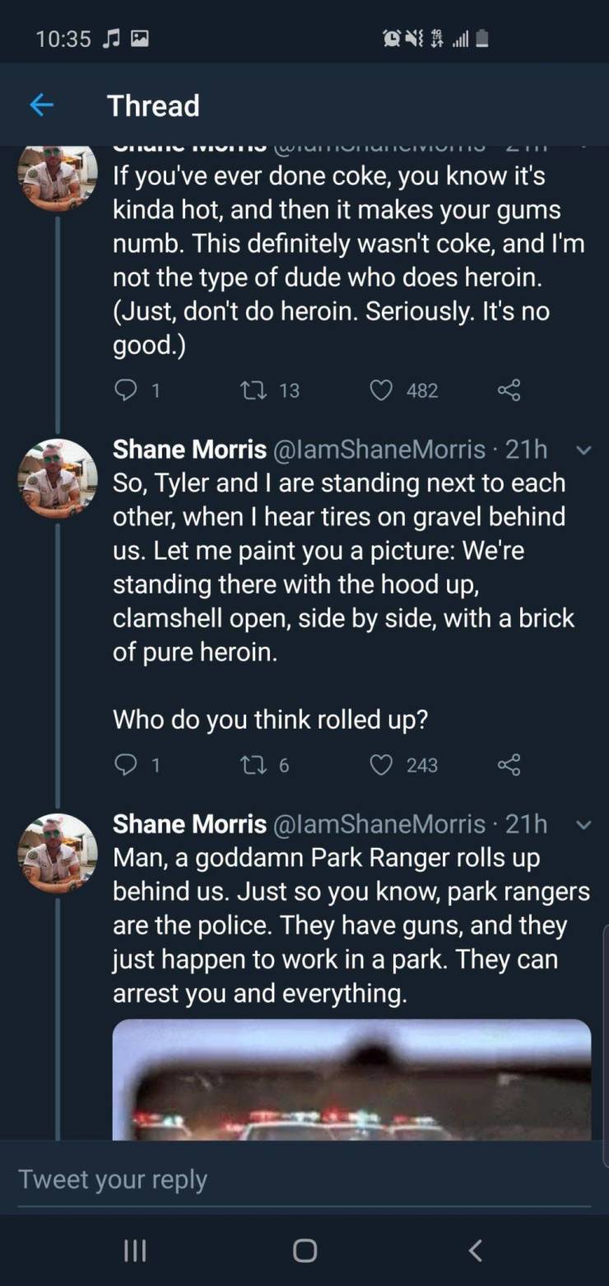Reply to the 'Who do you think rolled up?' tweet

[125, 765]
